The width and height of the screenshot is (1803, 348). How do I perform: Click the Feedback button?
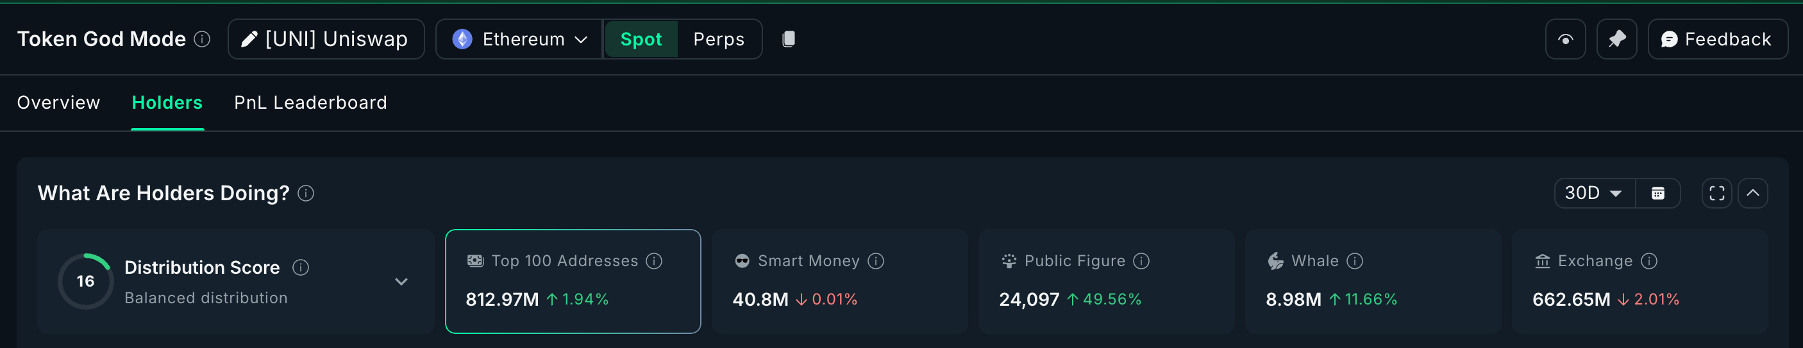click(1717, 39)
